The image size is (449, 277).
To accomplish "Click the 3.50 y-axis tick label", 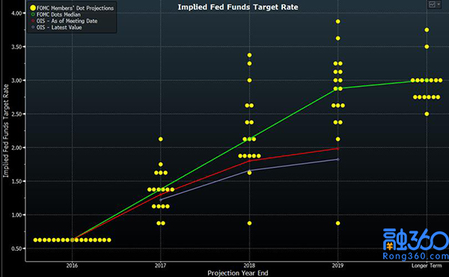I will coord(16,46).
